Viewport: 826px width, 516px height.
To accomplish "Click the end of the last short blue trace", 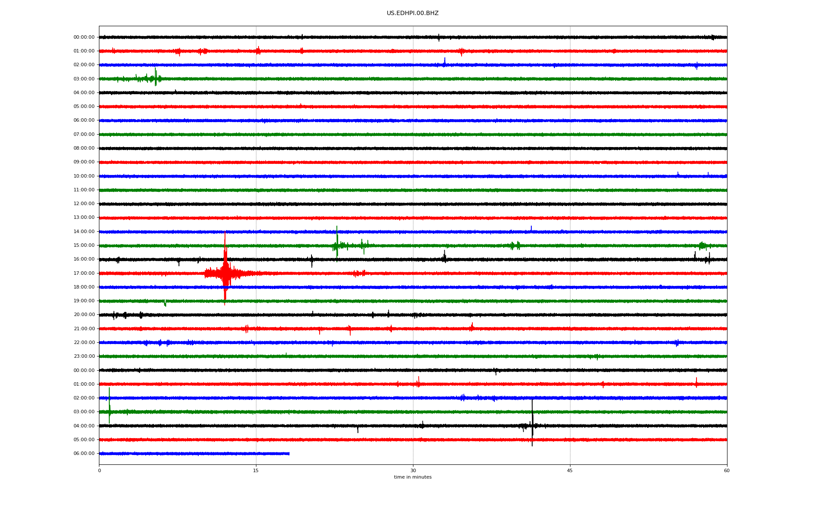I will pos(289,454).
